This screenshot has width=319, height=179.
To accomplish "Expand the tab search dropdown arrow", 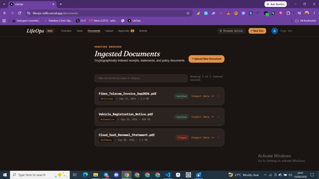I will click(4, 4).
